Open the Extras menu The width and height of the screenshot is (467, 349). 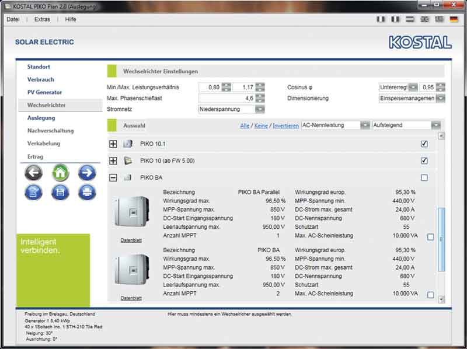pos(42,19)
